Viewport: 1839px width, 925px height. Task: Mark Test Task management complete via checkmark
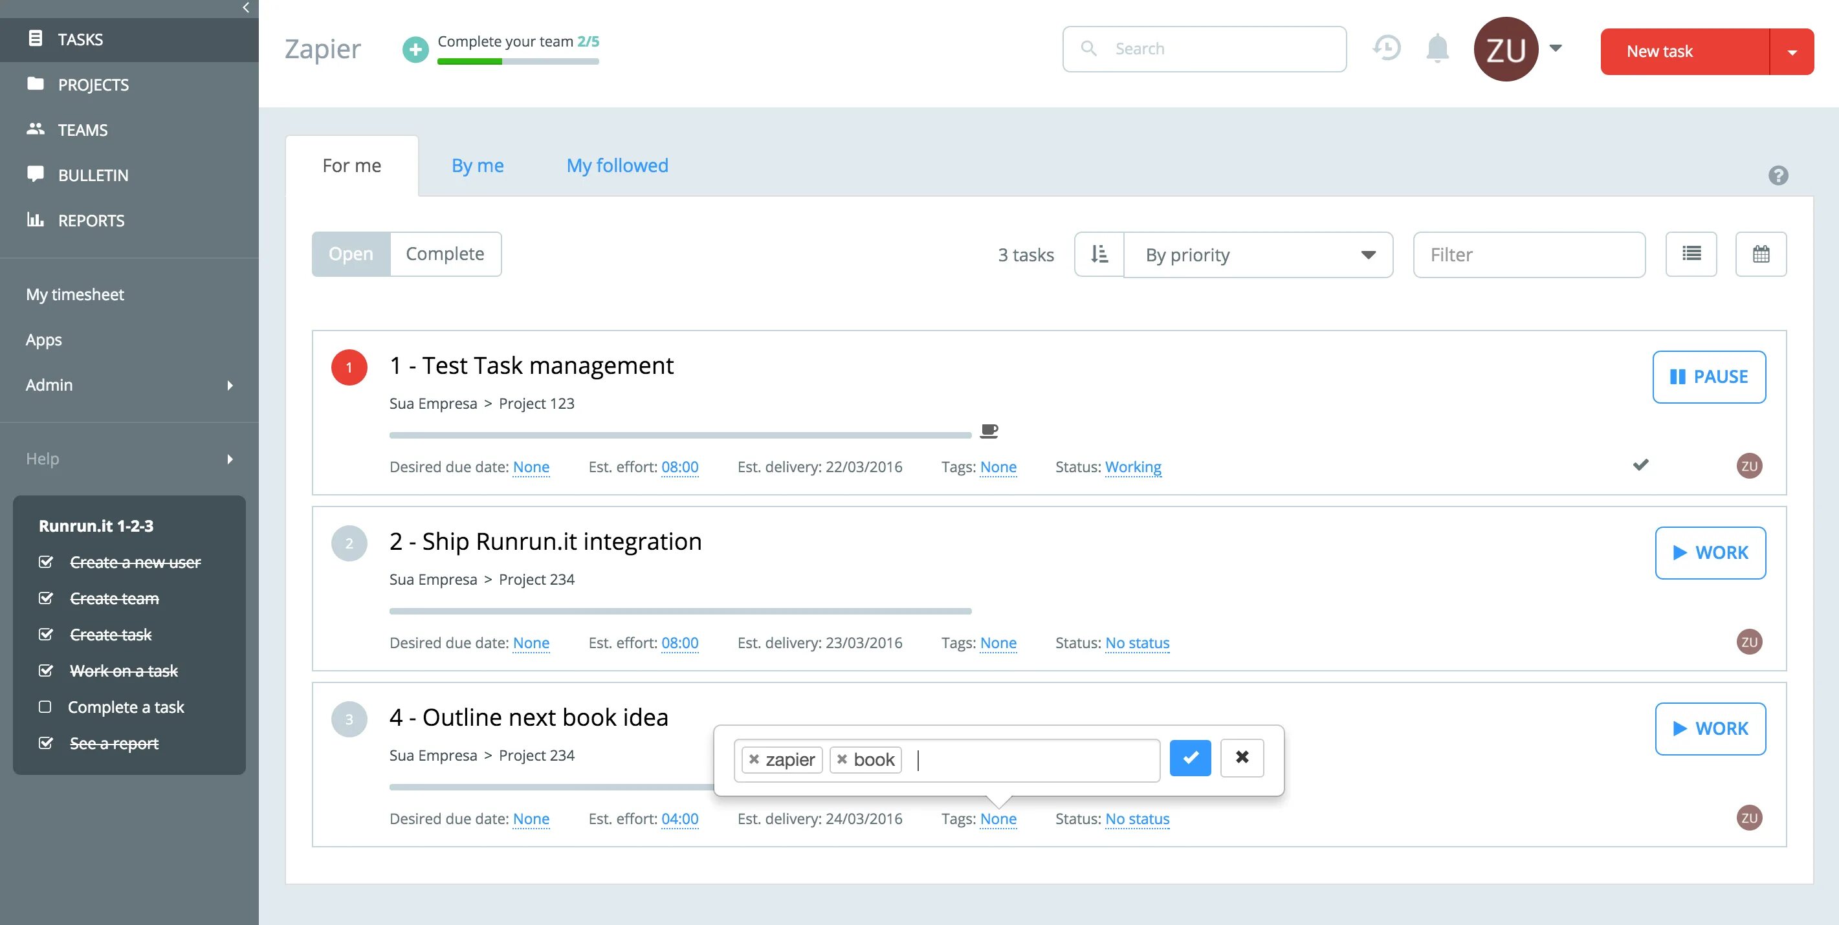point(1640,465)
